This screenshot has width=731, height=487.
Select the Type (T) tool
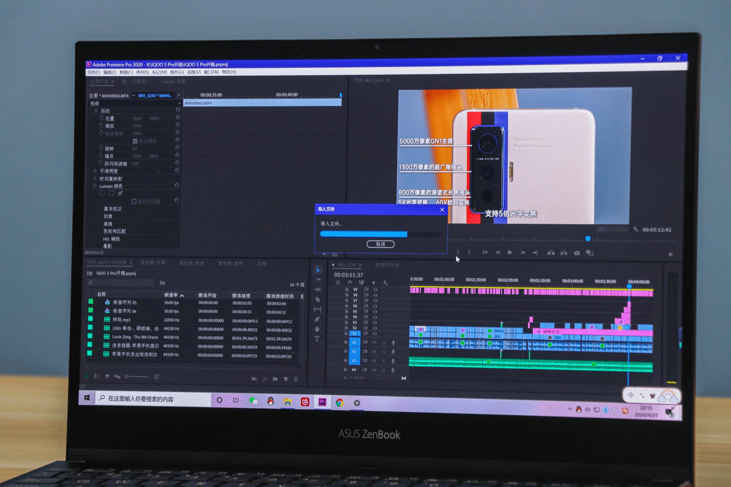pos(317,339)
